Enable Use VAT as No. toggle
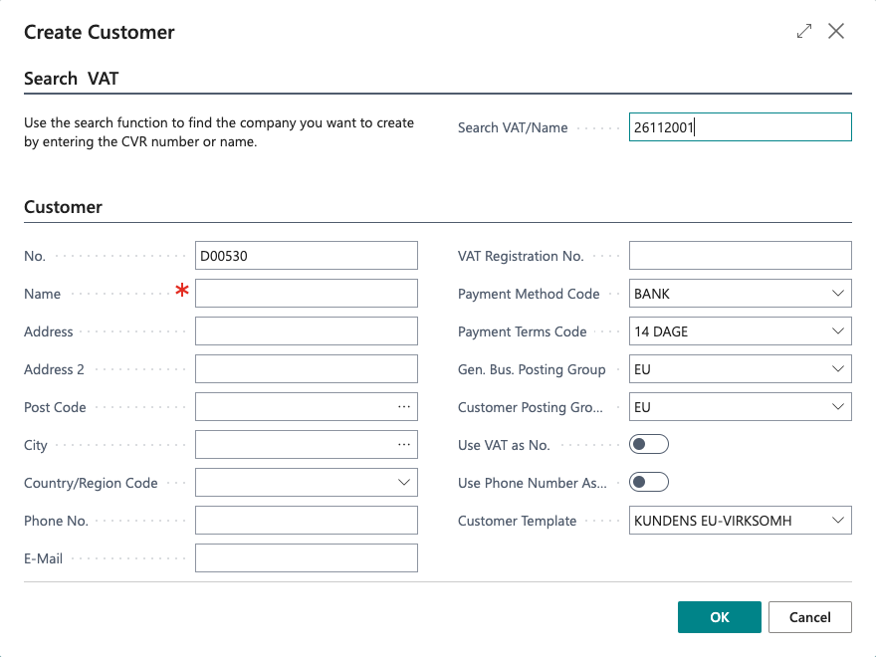This screenshot has height=657, width=876. pyautogui.click(x=649, y=445)
